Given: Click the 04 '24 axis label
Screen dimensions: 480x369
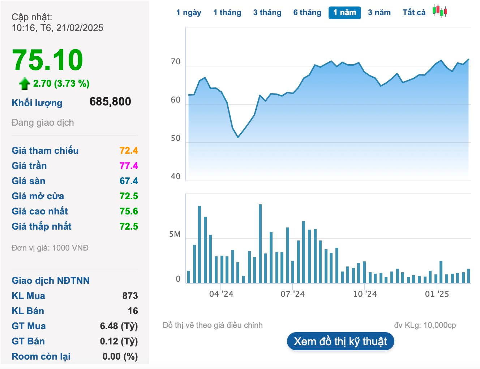Looking at the screenshot, I should (x=221, y=294).
